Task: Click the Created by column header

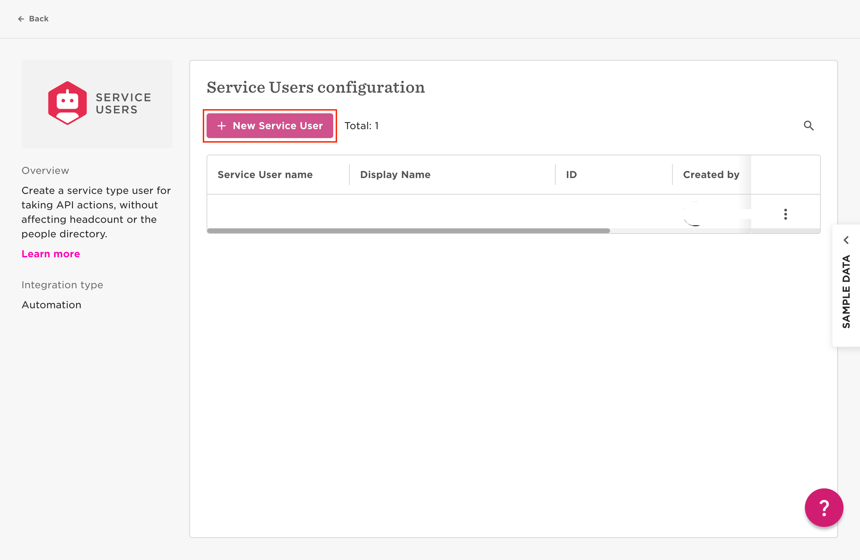Action: 711,175
